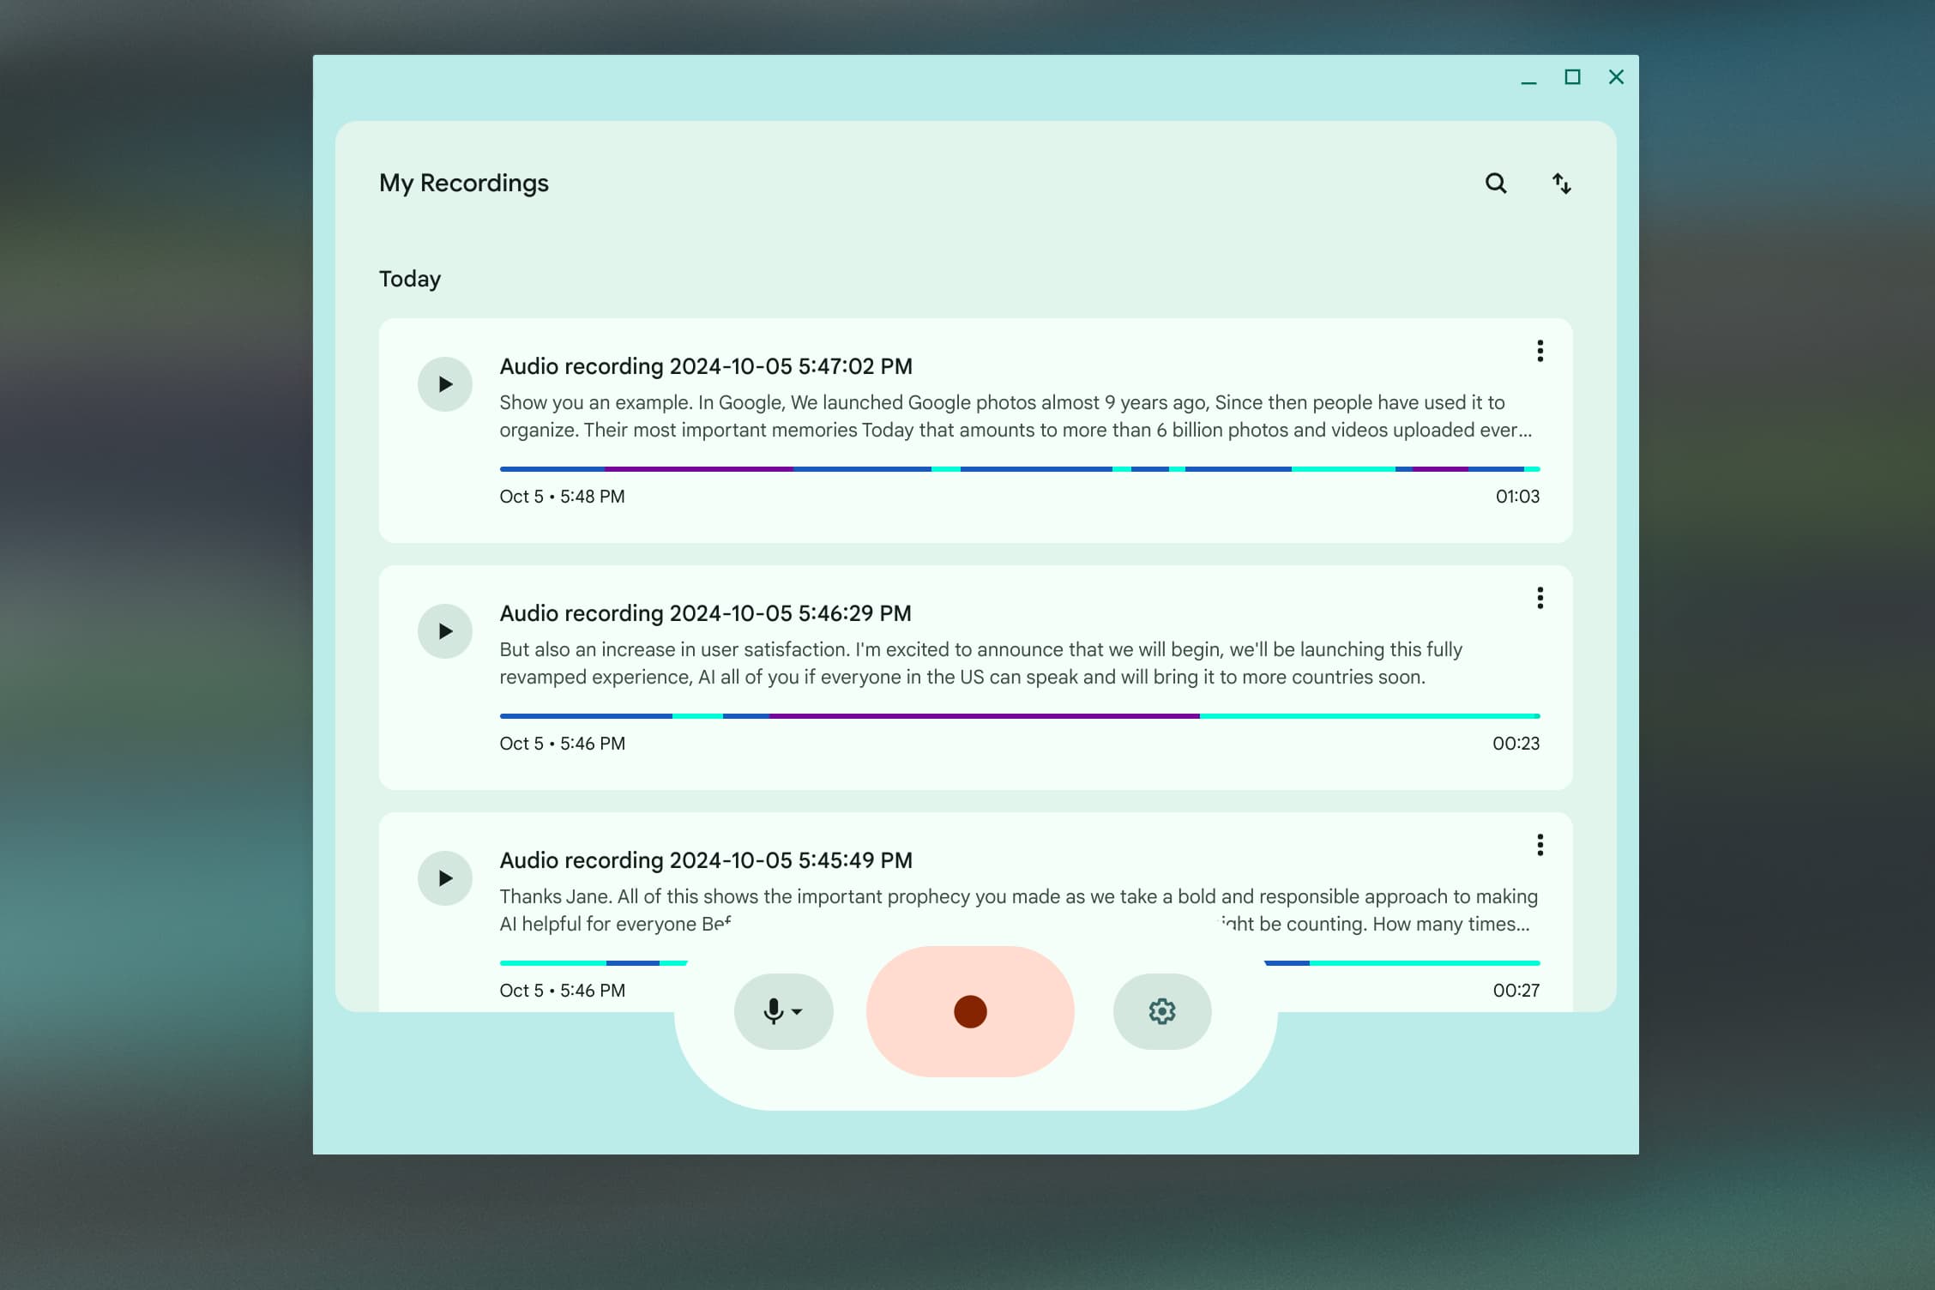The image size is (1935, 1290).
Task: Click the My Recordings title
Action: (464, 183)
